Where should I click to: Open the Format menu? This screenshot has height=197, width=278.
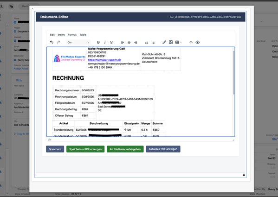[72, 35]
